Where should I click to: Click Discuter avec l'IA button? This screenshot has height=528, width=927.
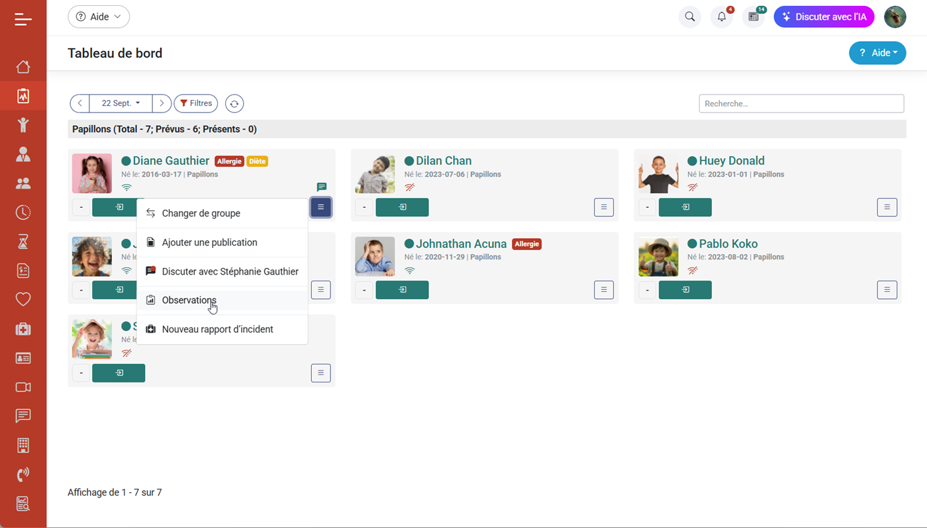point(824,17)
